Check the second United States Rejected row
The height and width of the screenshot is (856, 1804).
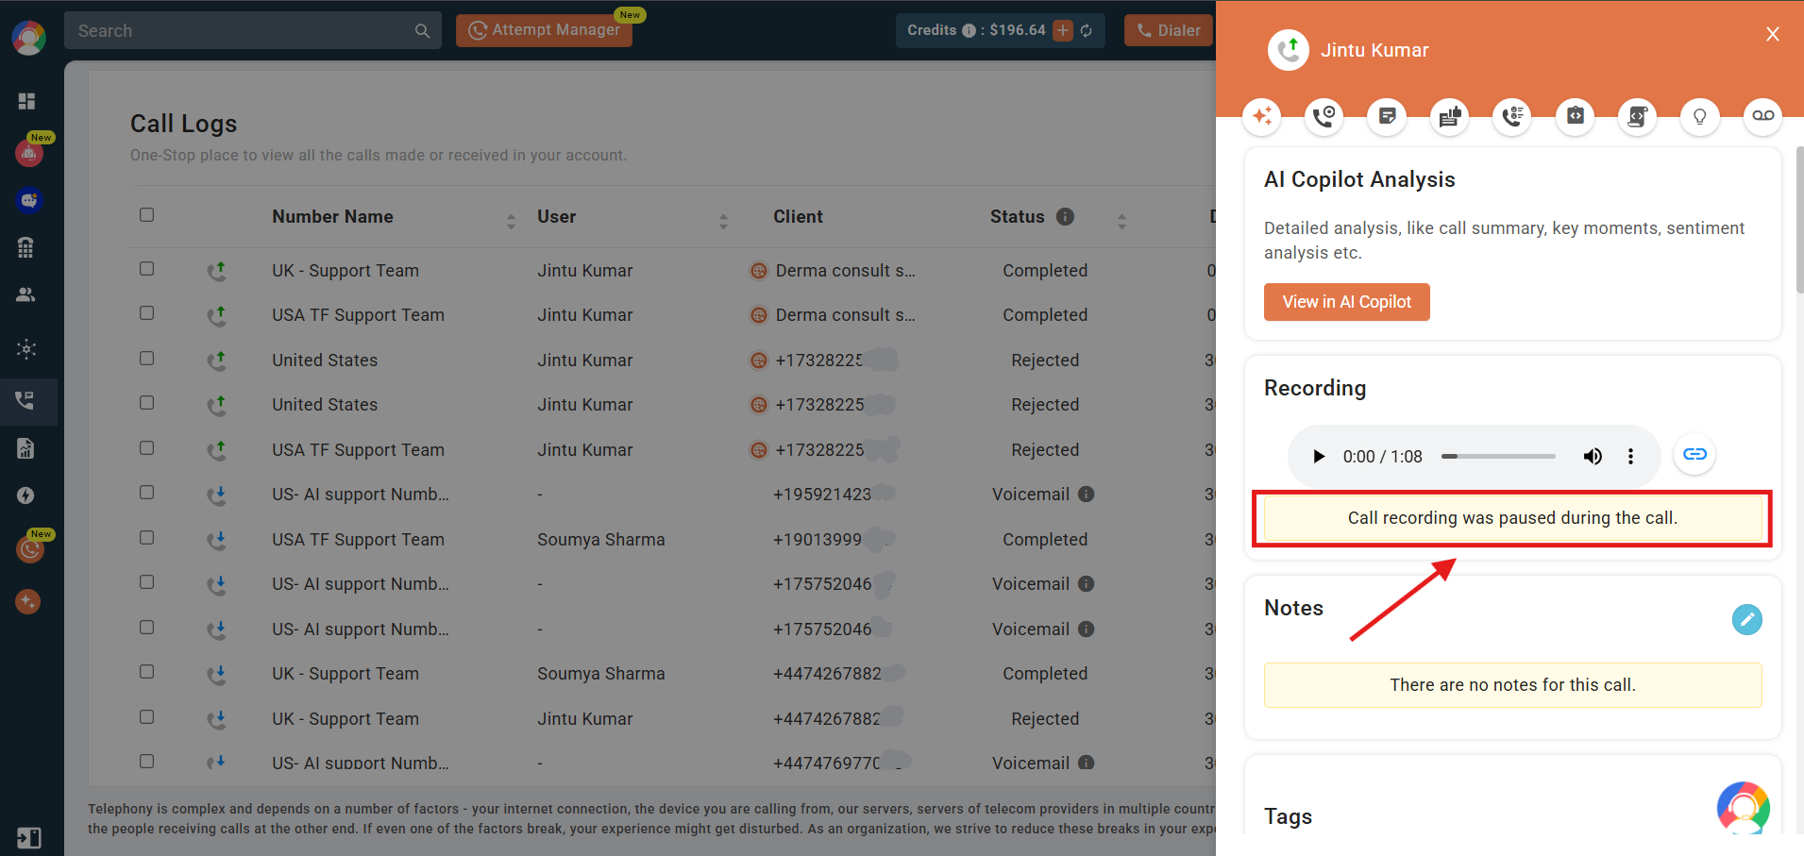coord(146,402)
